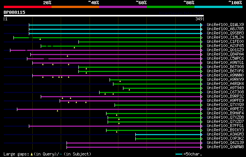Select UniRef100_A3AGM3 label

click(x=225, y=134)
